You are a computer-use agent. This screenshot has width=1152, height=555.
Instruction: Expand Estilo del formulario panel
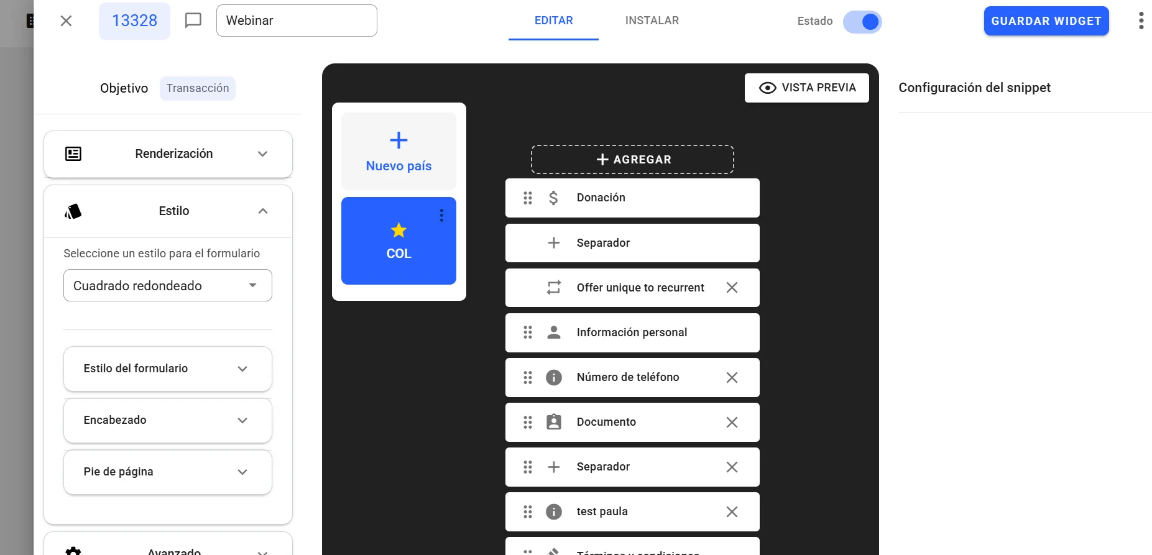click(168, 369)
